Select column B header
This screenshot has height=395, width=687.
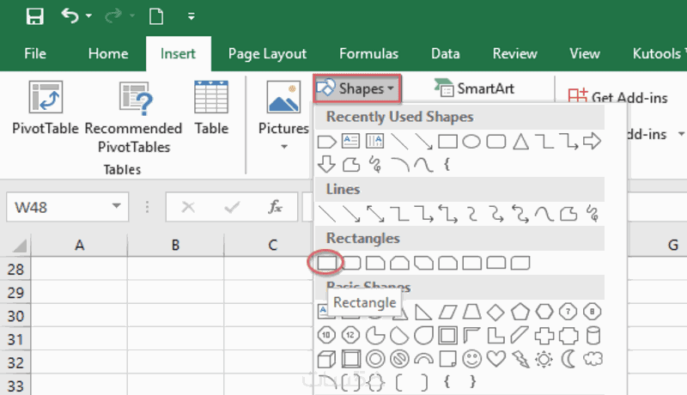click(x=175, y=245)
